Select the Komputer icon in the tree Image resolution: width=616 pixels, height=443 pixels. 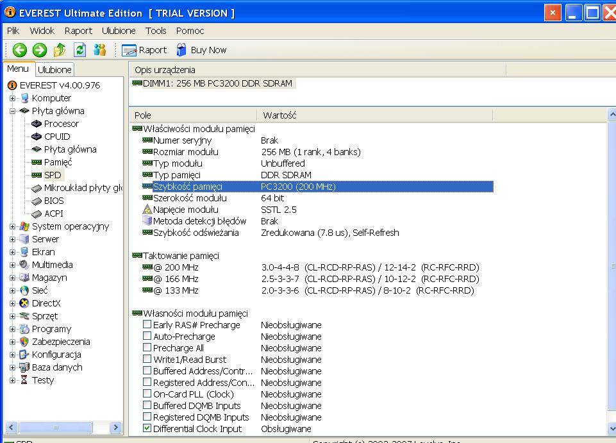point(24,98)
